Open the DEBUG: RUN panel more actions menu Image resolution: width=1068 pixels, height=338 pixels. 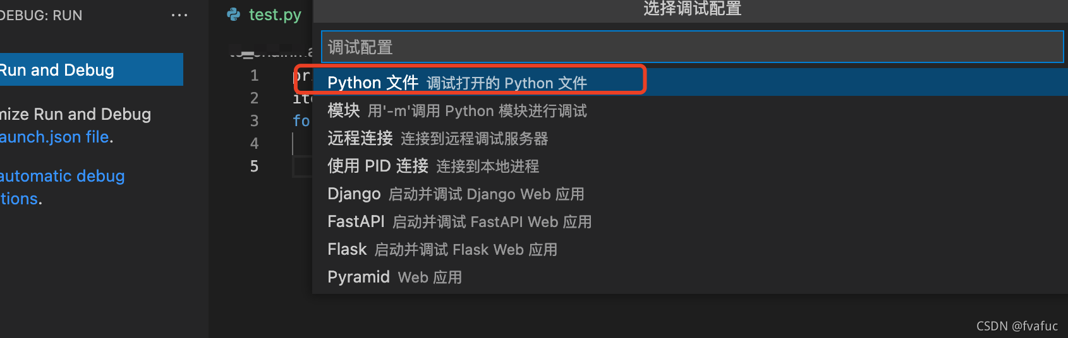pyautogui.click(x=179, y=15)
